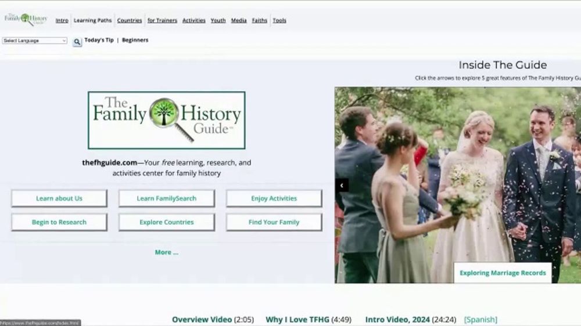Click the Begin to Research button
Image resolution: width=581 pixels, height=326 pixels.
(x=59, y=222)
